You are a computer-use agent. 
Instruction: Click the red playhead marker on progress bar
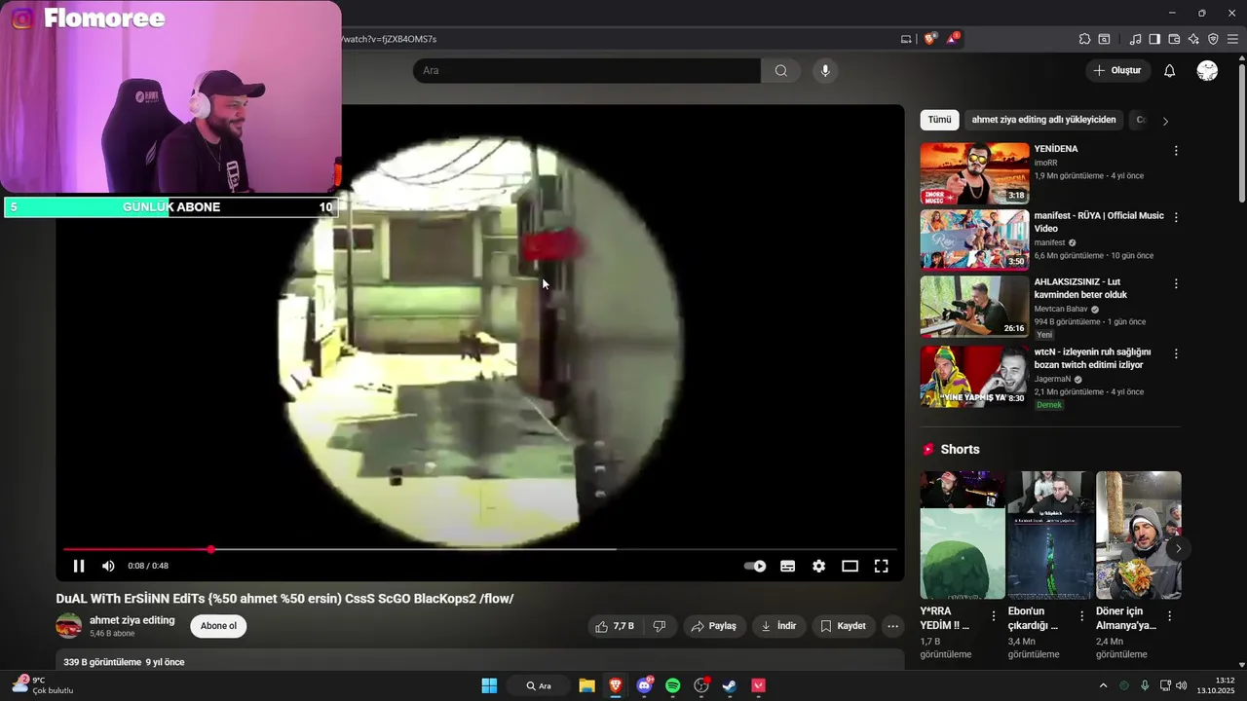click(210, 549)
